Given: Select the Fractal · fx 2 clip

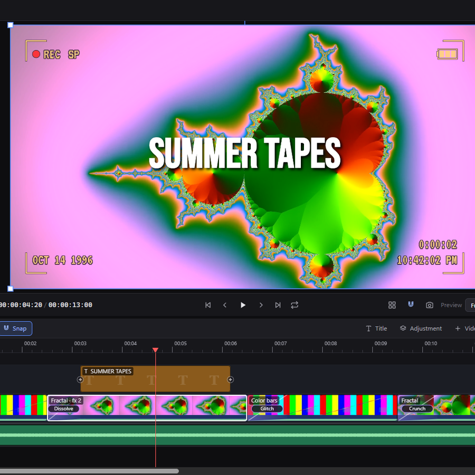Looking at the screenshot, I should click(147, 408).
